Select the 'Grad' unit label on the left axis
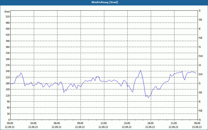Viewport: 208px width, 130px height. (7, 12)
